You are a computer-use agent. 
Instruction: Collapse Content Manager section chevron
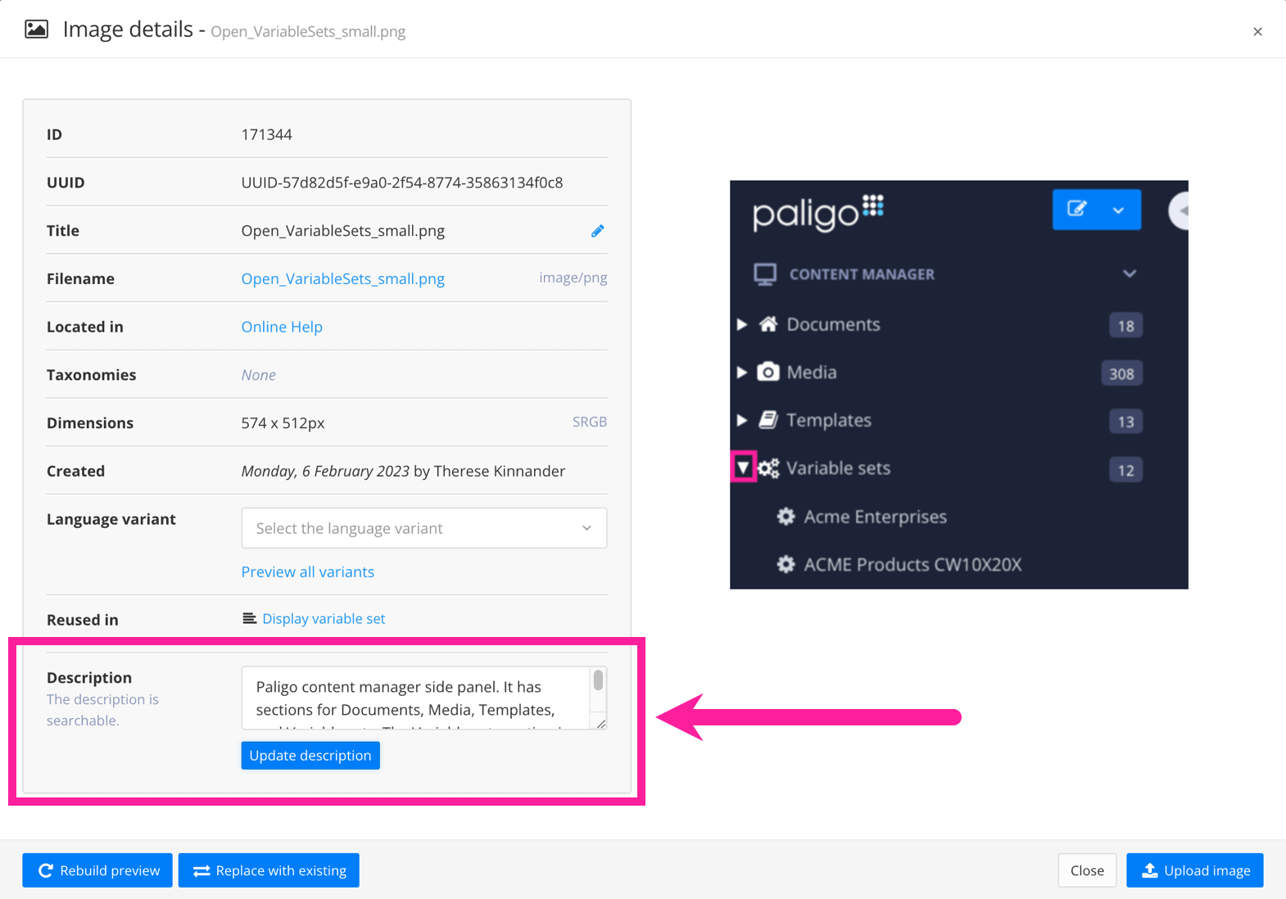click(x=1129, y=273)
